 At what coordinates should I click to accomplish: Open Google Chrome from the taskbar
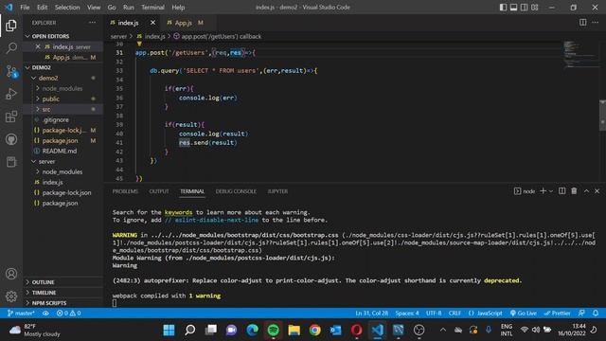point(315,330)
